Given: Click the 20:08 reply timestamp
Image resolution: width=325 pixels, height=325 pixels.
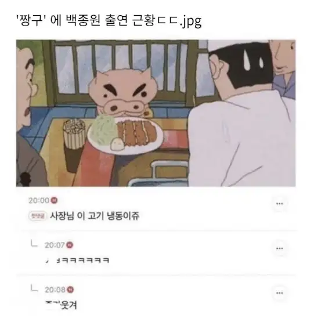Looking at the screenshot, I should pyautogui.click(x=55, y=290).
